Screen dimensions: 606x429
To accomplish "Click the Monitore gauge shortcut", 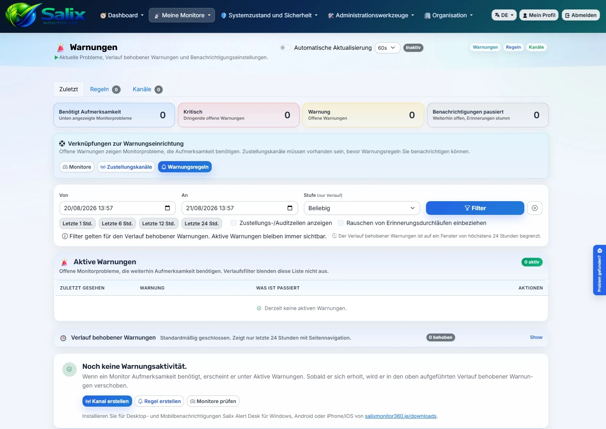I will coord(77,167).
